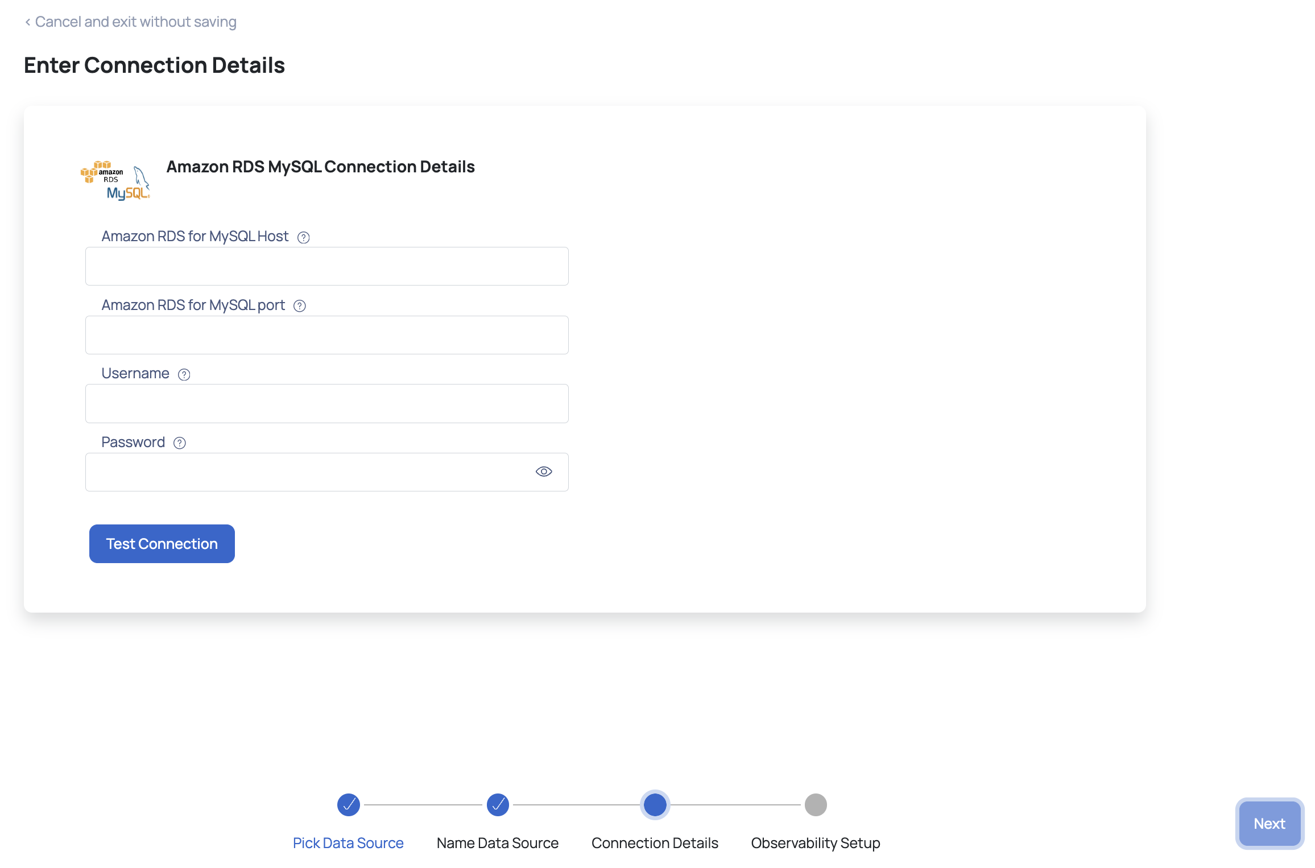Click the Next button

click(1269, 824)
